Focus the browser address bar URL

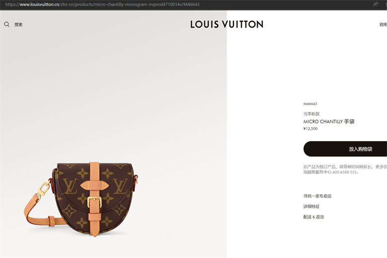tap(102, 4)
